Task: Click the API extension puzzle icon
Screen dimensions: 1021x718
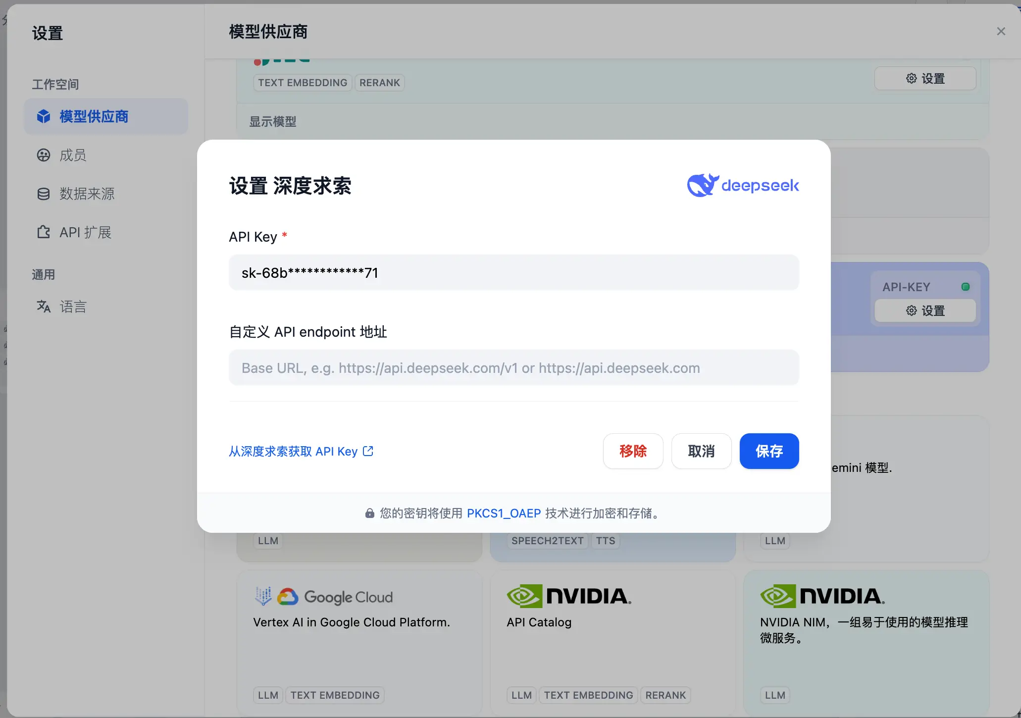Action: click(x=44, y=232)
